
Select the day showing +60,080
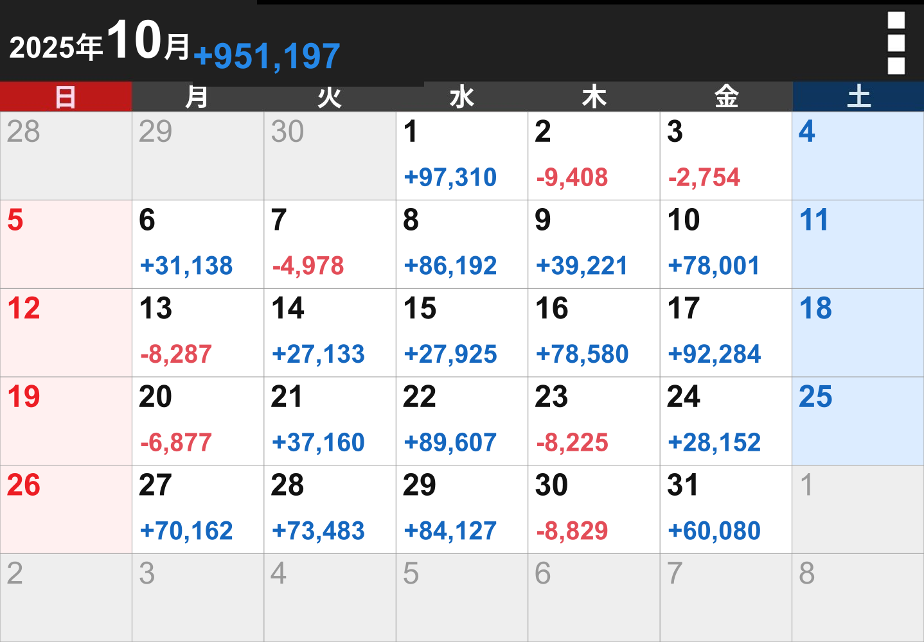tap(726, 510)
